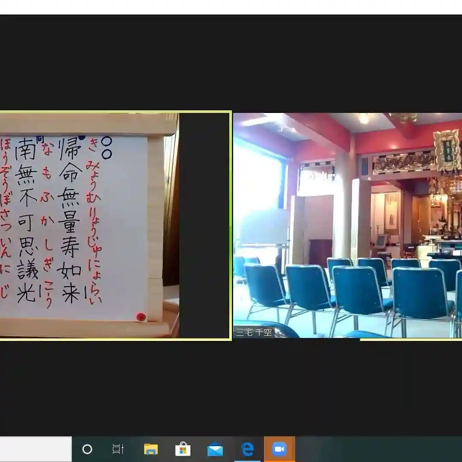Open File Explorer from the taskbar
The image size is (462, 462).
pyautogui.click(x=151, y=449)
